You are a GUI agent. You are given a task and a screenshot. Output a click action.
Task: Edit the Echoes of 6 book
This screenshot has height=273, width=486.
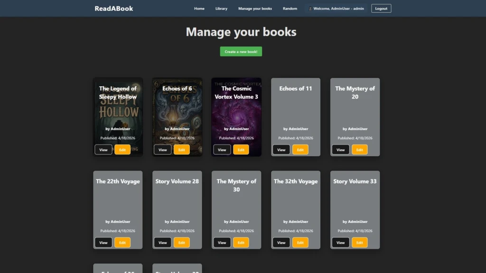(182, 149)
